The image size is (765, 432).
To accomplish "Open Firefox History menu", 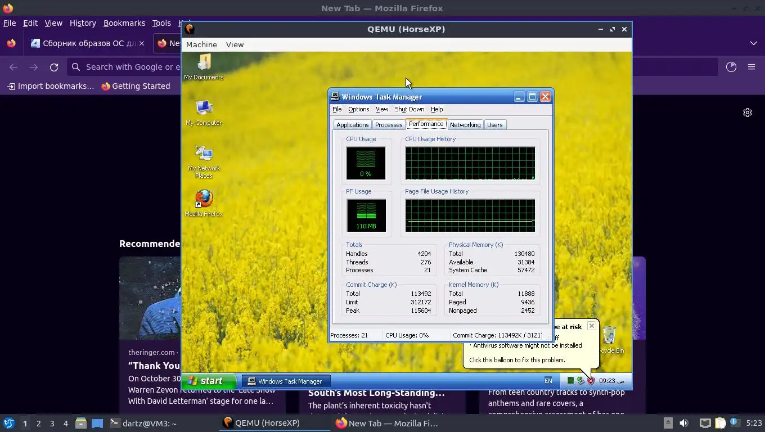I will (83, 23).
